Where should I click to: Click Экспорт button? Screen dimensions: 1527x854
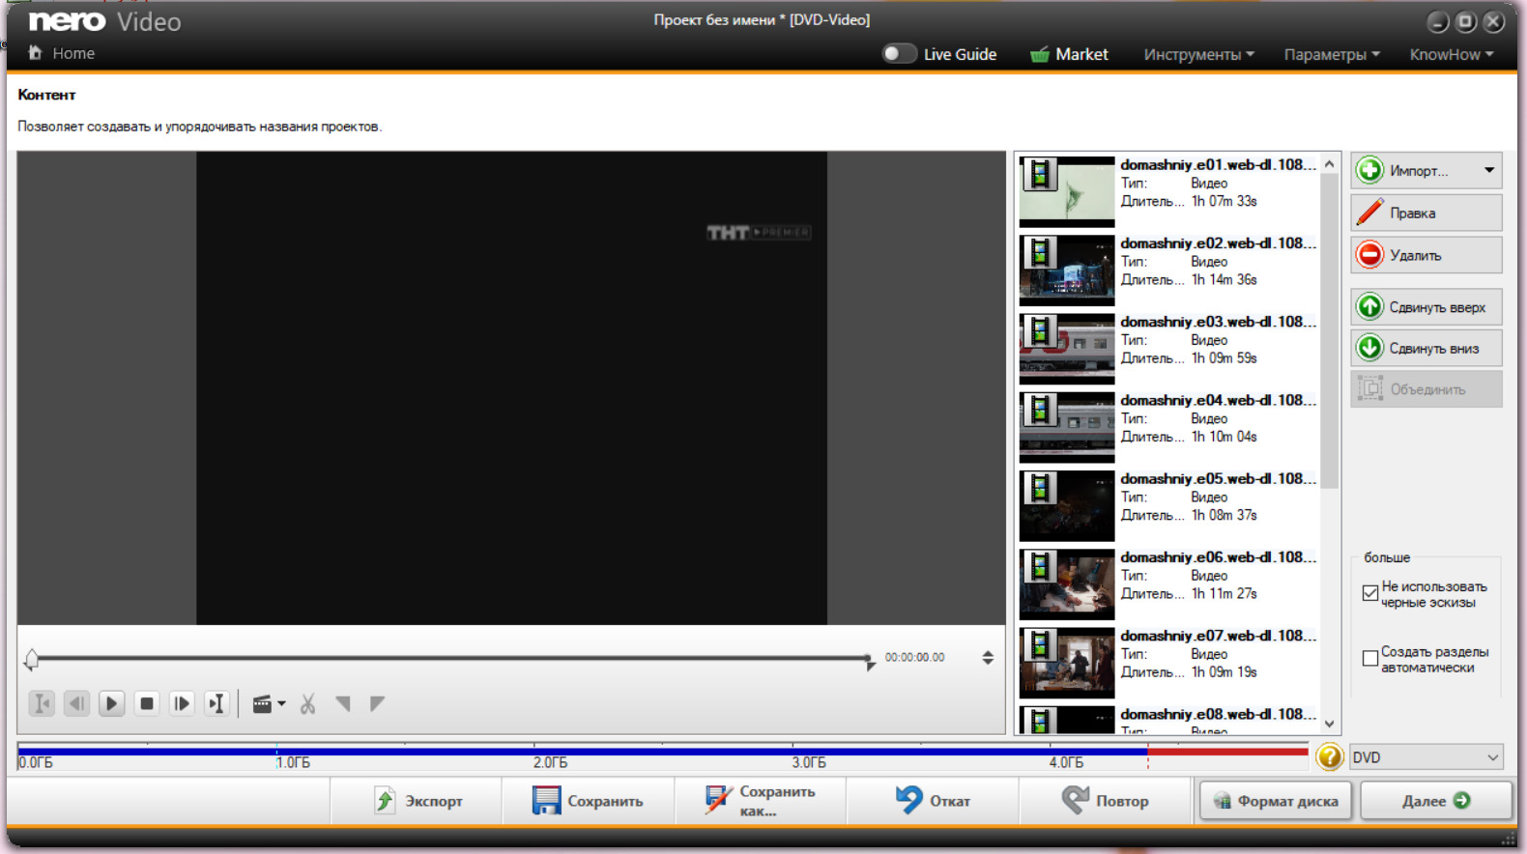tap(417, 801)
